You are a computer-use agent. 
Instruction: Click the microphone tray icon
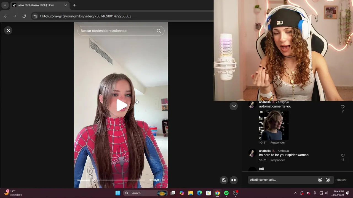315,193
